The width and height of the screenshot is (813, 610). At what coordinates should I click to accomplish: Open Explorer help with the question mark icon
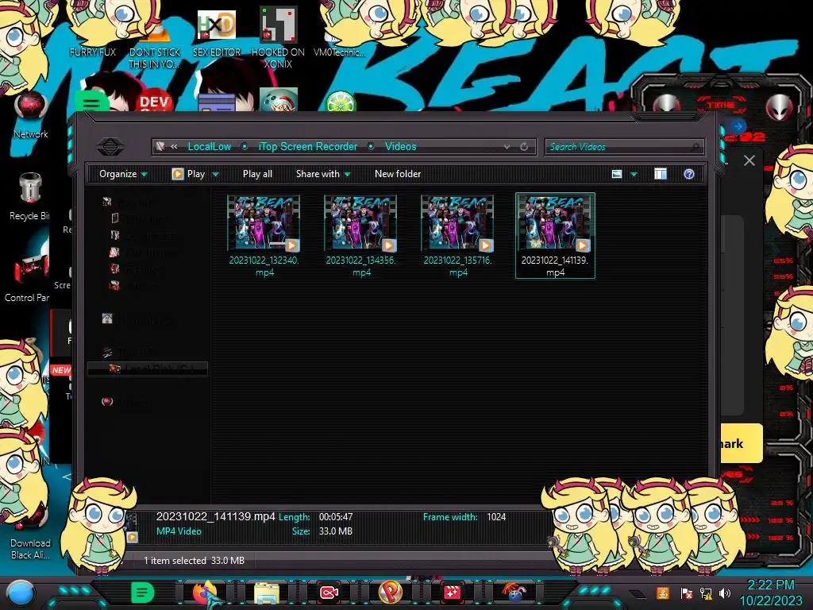click(x=688, y=174)
